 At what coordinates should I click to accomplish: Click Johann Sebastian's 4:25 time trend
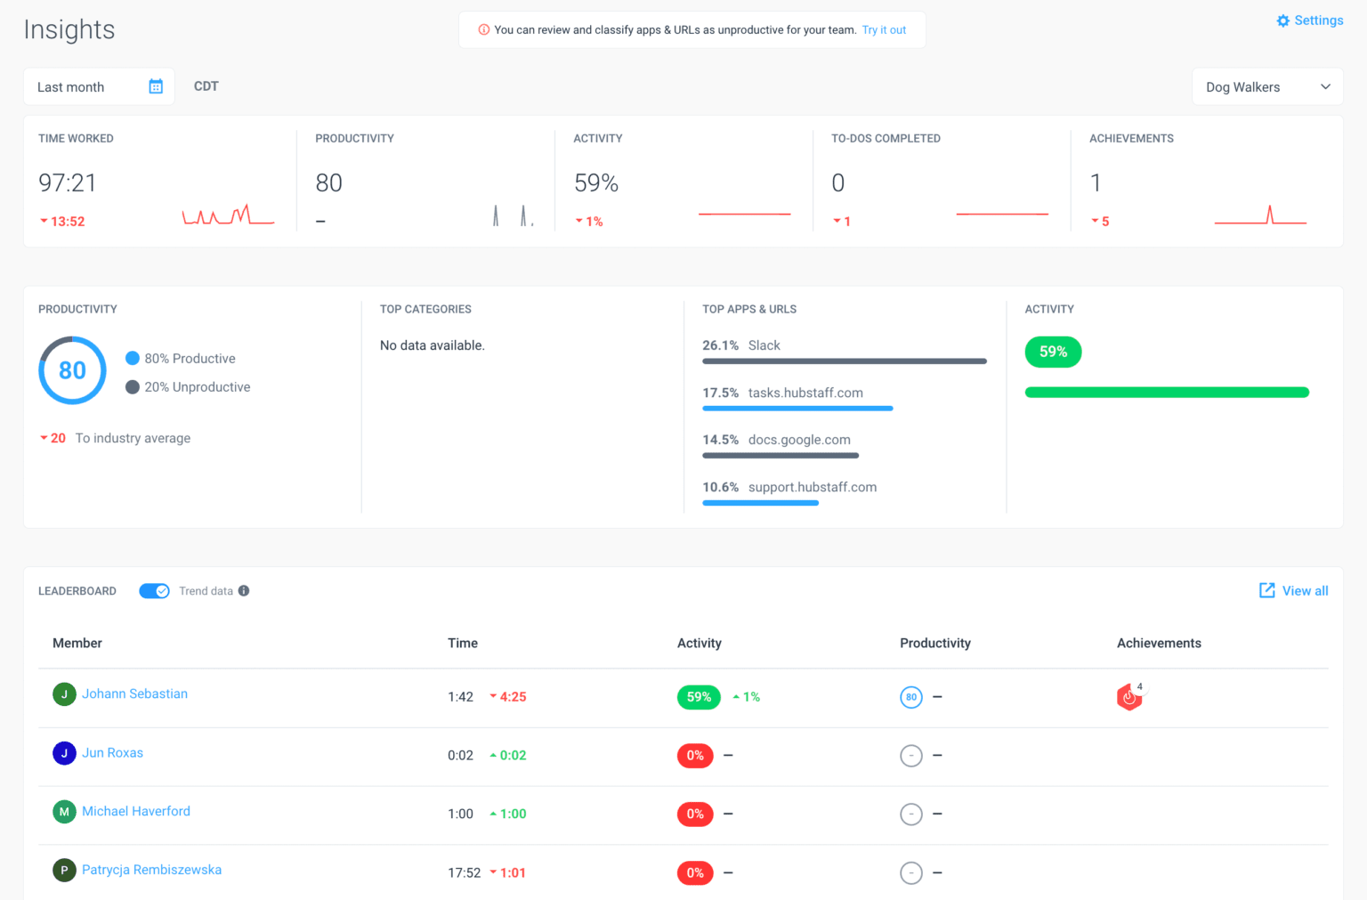click(508, 697)
